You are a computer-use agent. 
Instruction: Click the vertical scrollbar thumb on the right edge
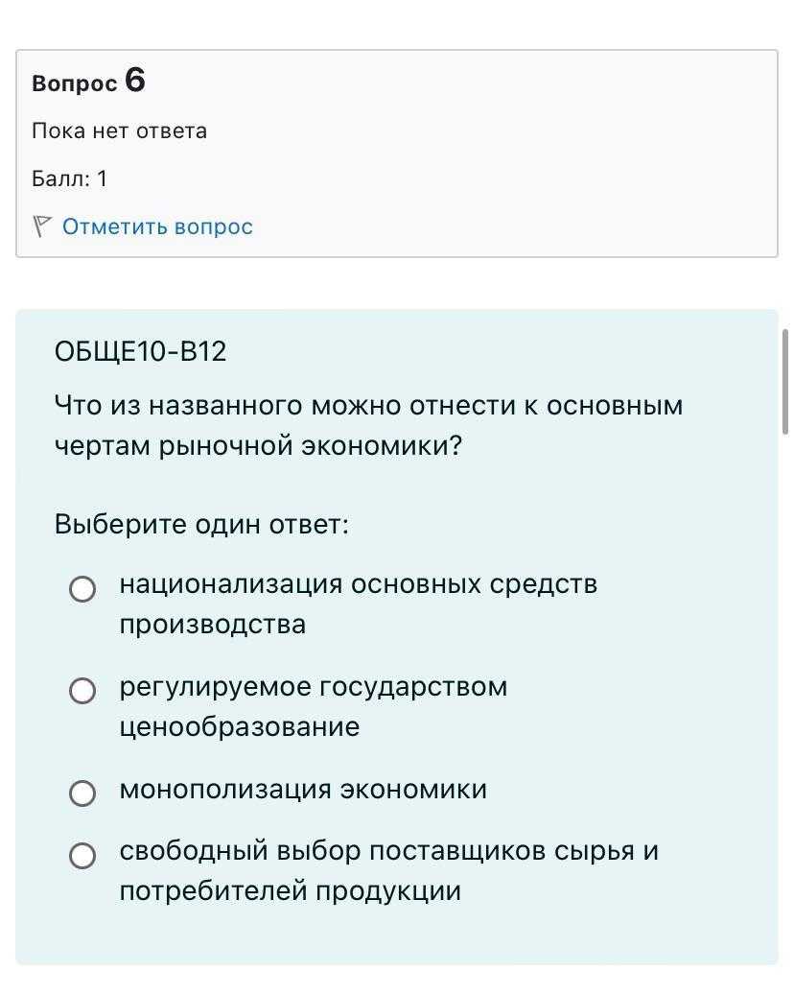[x=786, y=382]
